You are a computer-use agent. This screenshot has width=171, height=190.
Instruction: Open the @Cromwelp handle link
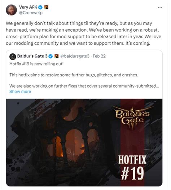[x=31, y=13]
